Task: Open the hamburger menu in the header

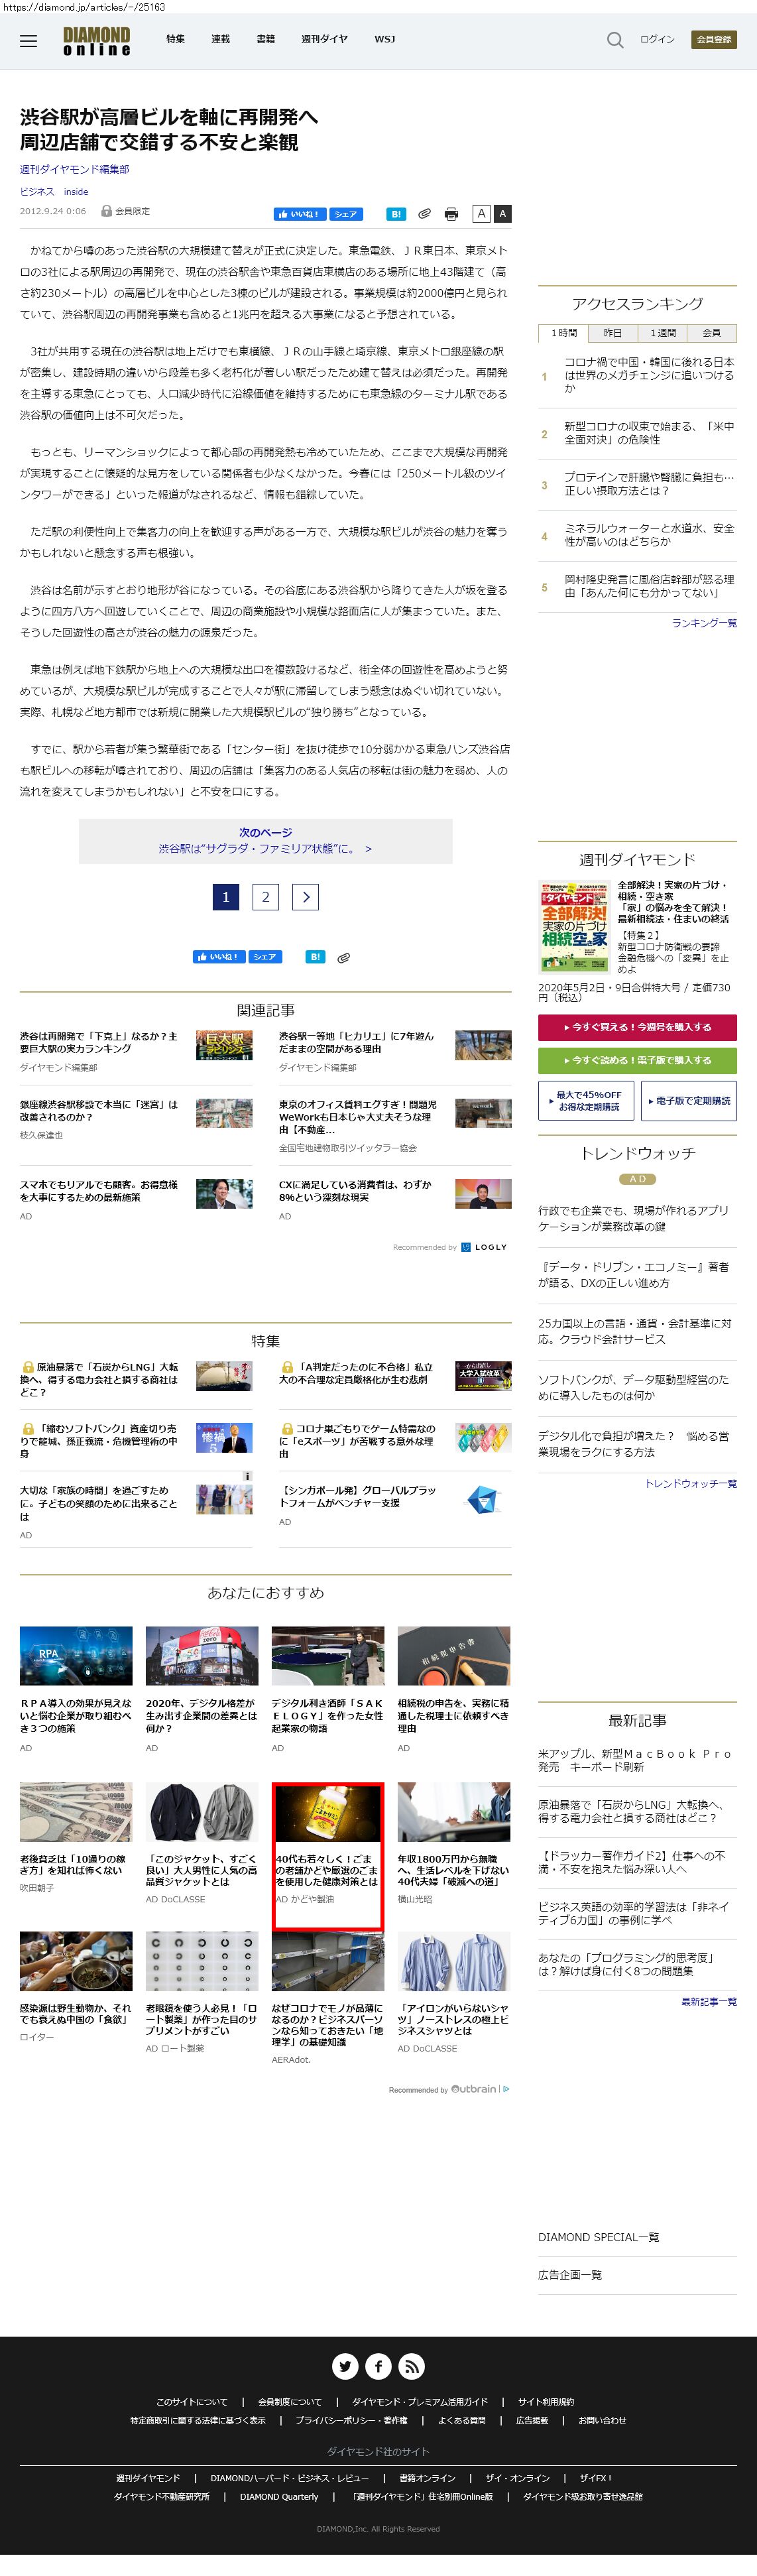Action: click(x=28, y=41)
